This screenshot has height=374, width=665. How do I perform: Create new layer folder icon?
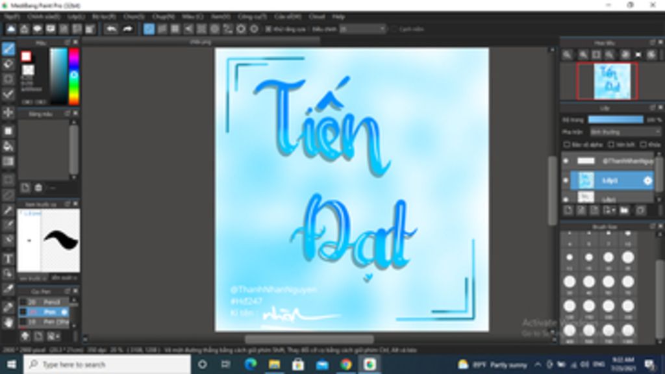pyautogui.click(x=624, y=210)
